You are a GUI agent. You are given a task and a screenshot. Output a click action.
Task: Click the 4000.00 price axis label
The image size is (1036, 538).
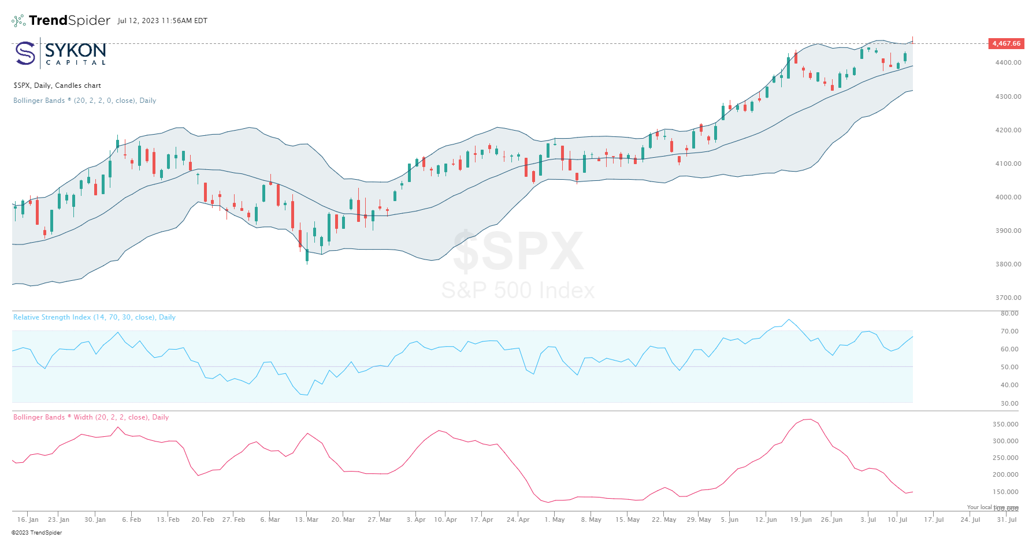pos(1008,197)
